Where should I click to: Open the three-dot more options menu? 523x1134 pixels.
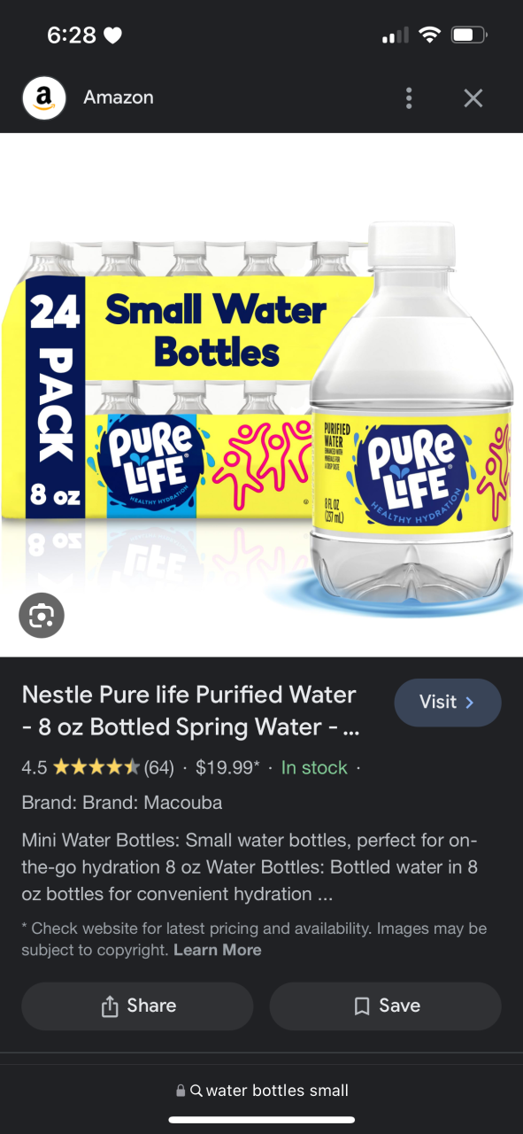click(408, 97)
